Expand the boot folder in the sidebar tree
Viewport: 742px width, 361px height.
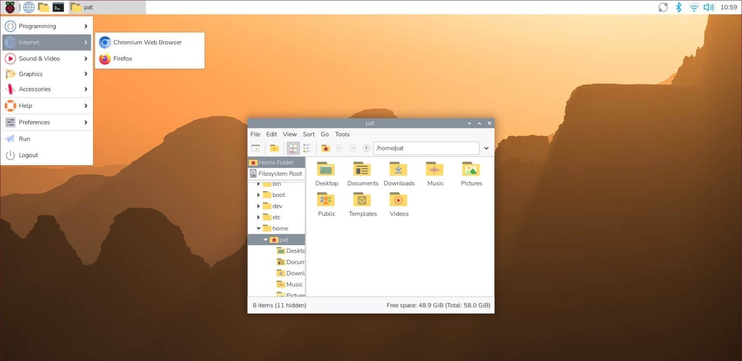click(x=259, y=195)
